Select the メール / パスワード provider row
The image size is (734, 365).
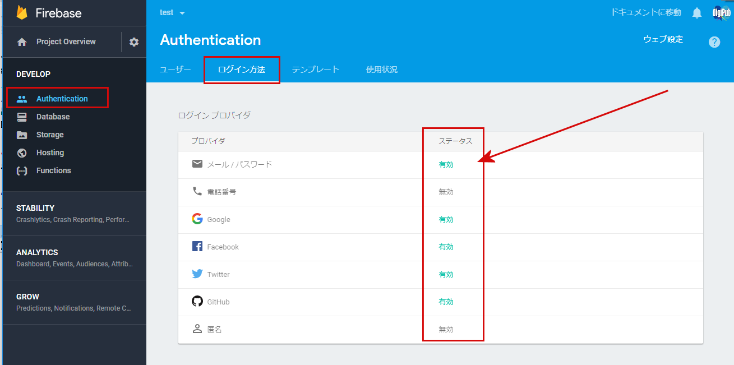pyautogui.click(x=440, y=164)
